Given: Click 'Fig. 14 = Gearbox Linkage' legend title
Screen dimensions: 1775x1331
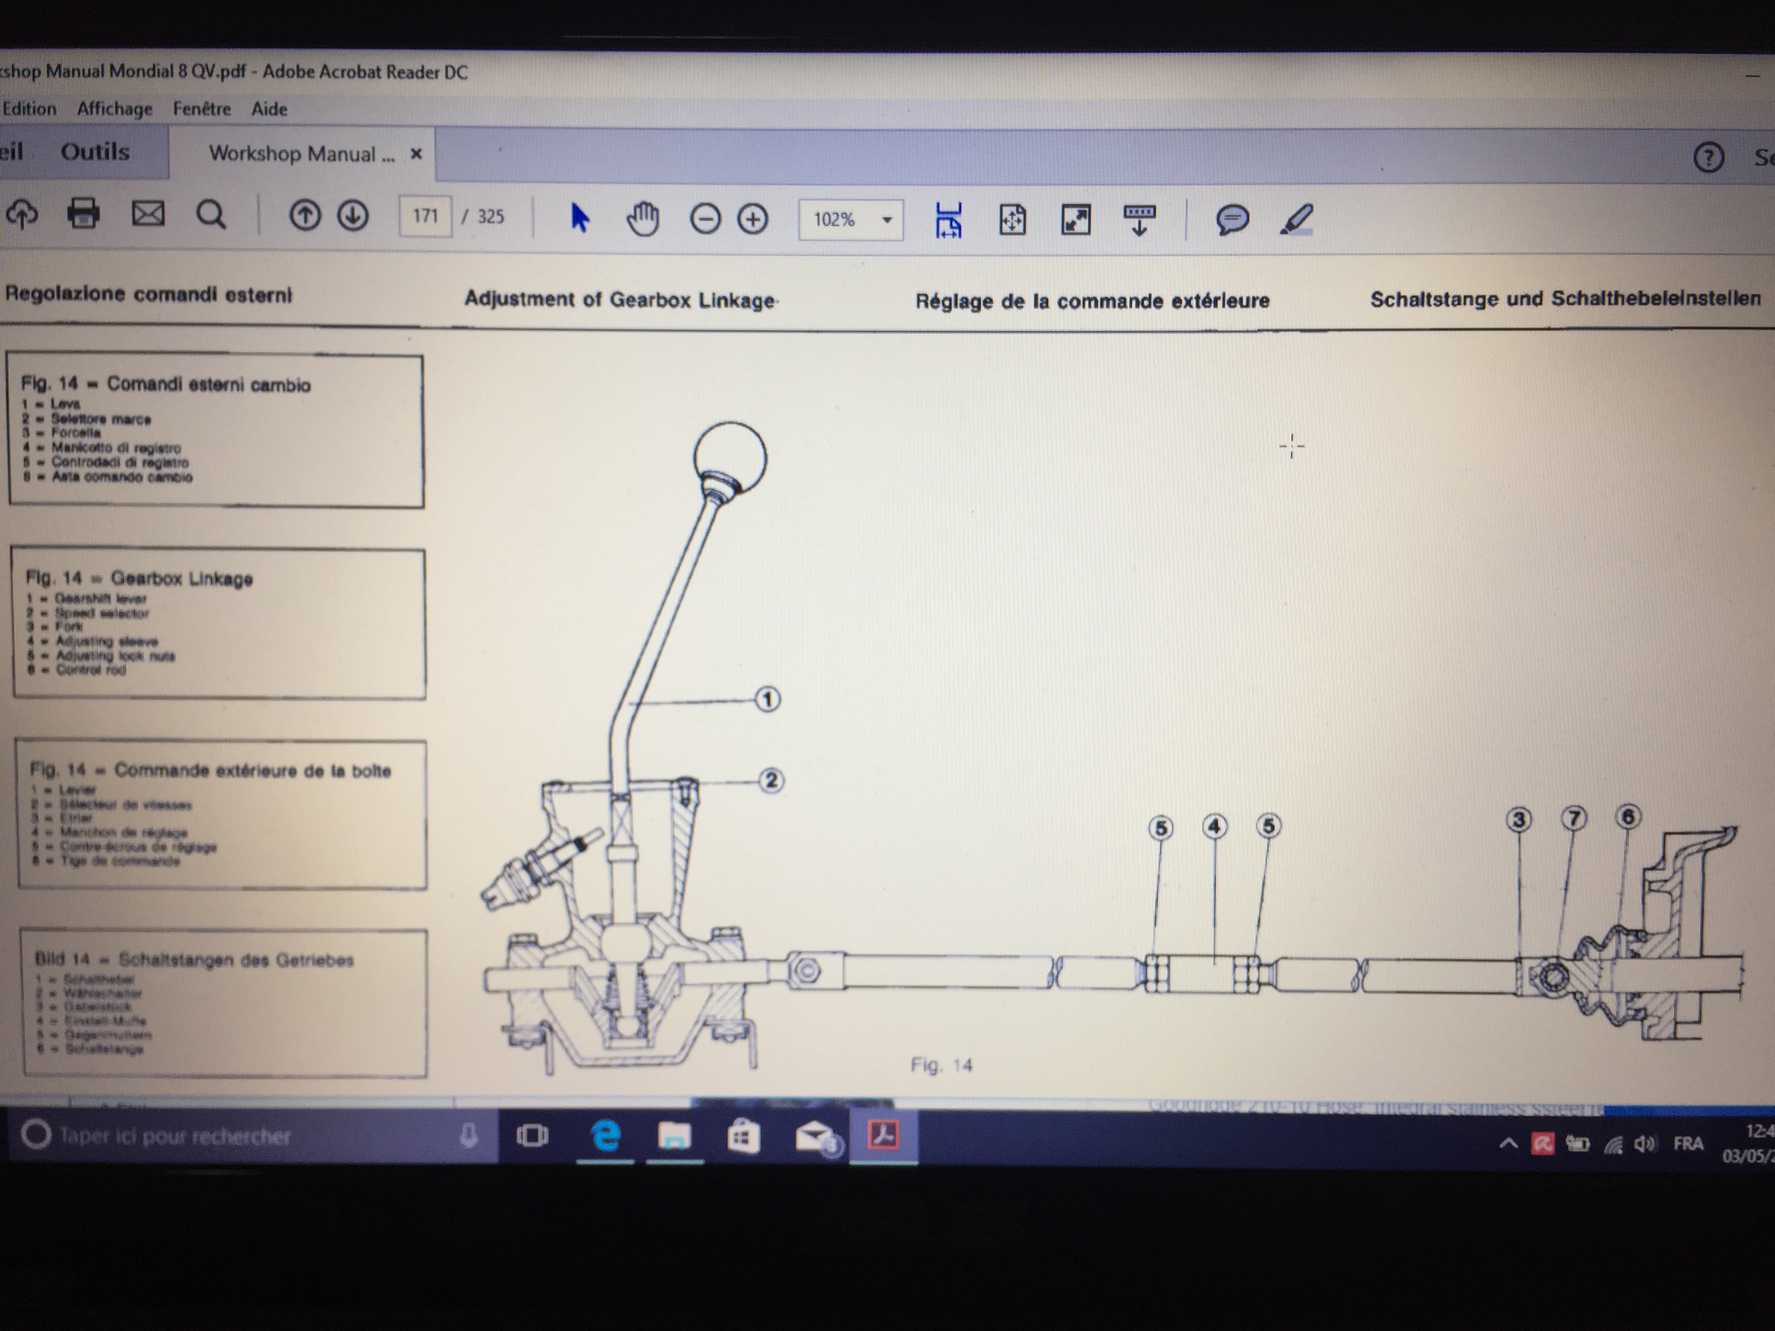Looking at the screenshot, I should coord(139,577).
